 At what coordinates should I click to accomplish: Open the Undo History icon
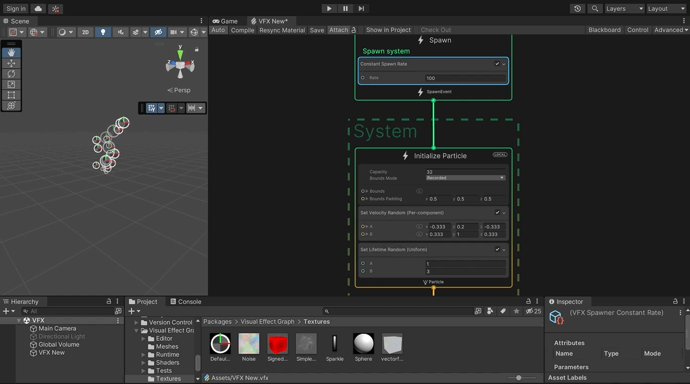coord(577,9)
